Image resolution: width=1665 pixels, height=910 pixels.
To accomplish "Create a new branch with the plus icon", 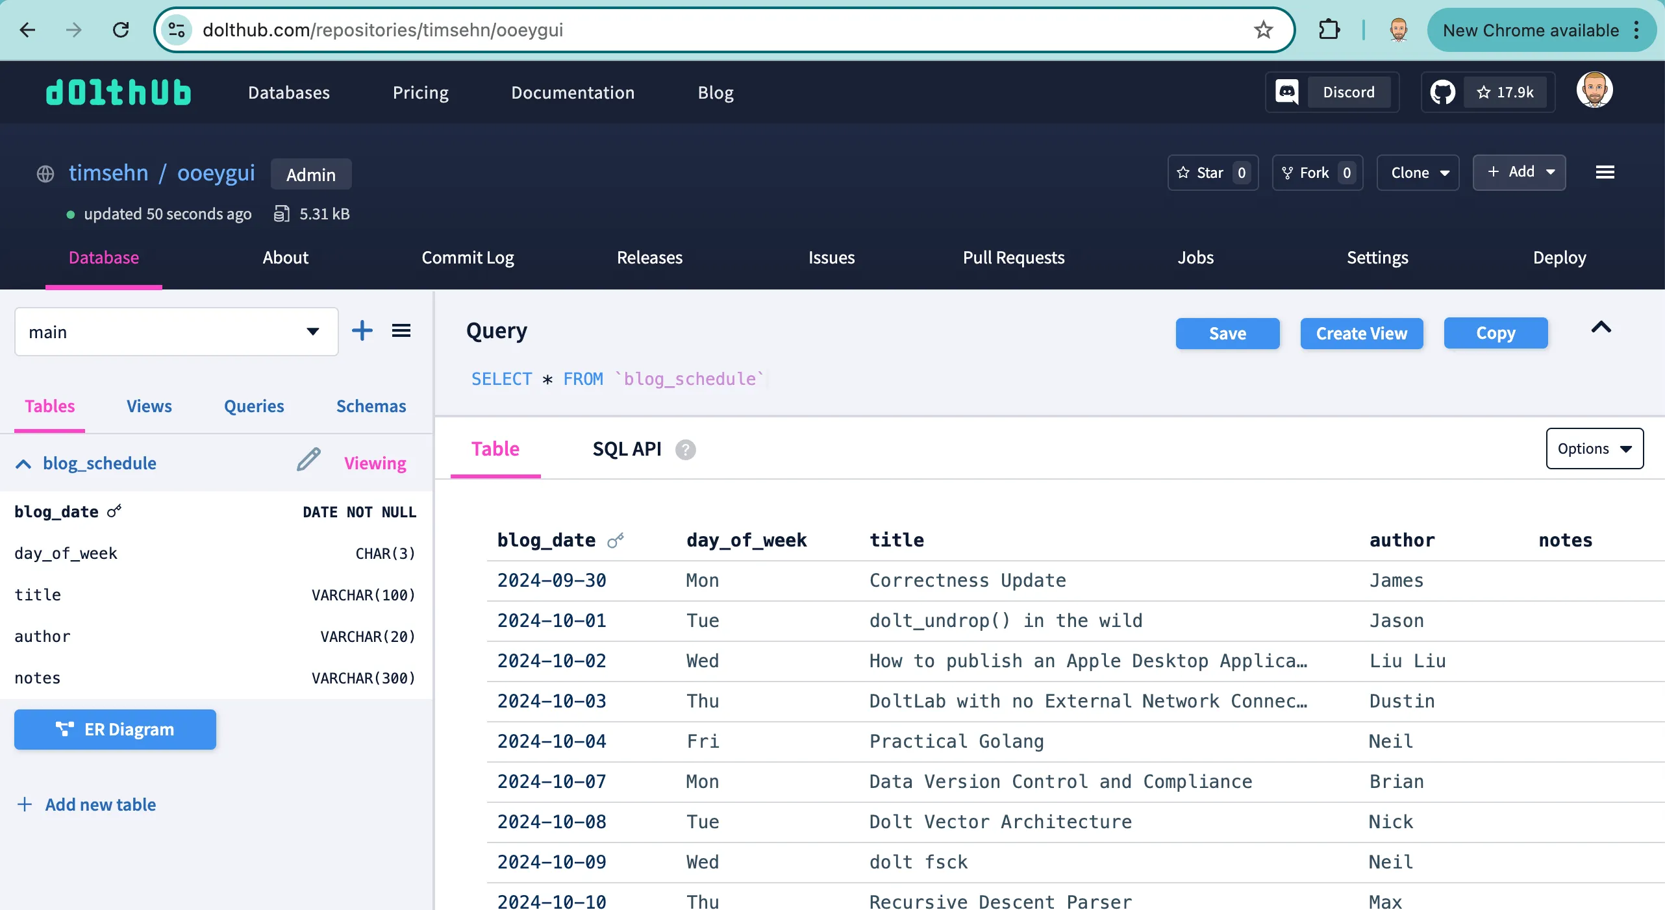I will coord(362,331).
